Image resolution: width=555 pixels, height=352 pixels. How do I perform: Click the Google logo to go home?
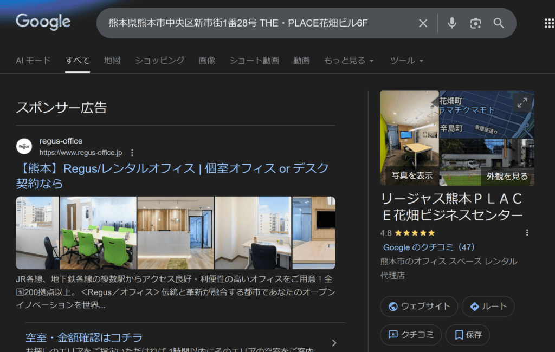click(43, 22)
